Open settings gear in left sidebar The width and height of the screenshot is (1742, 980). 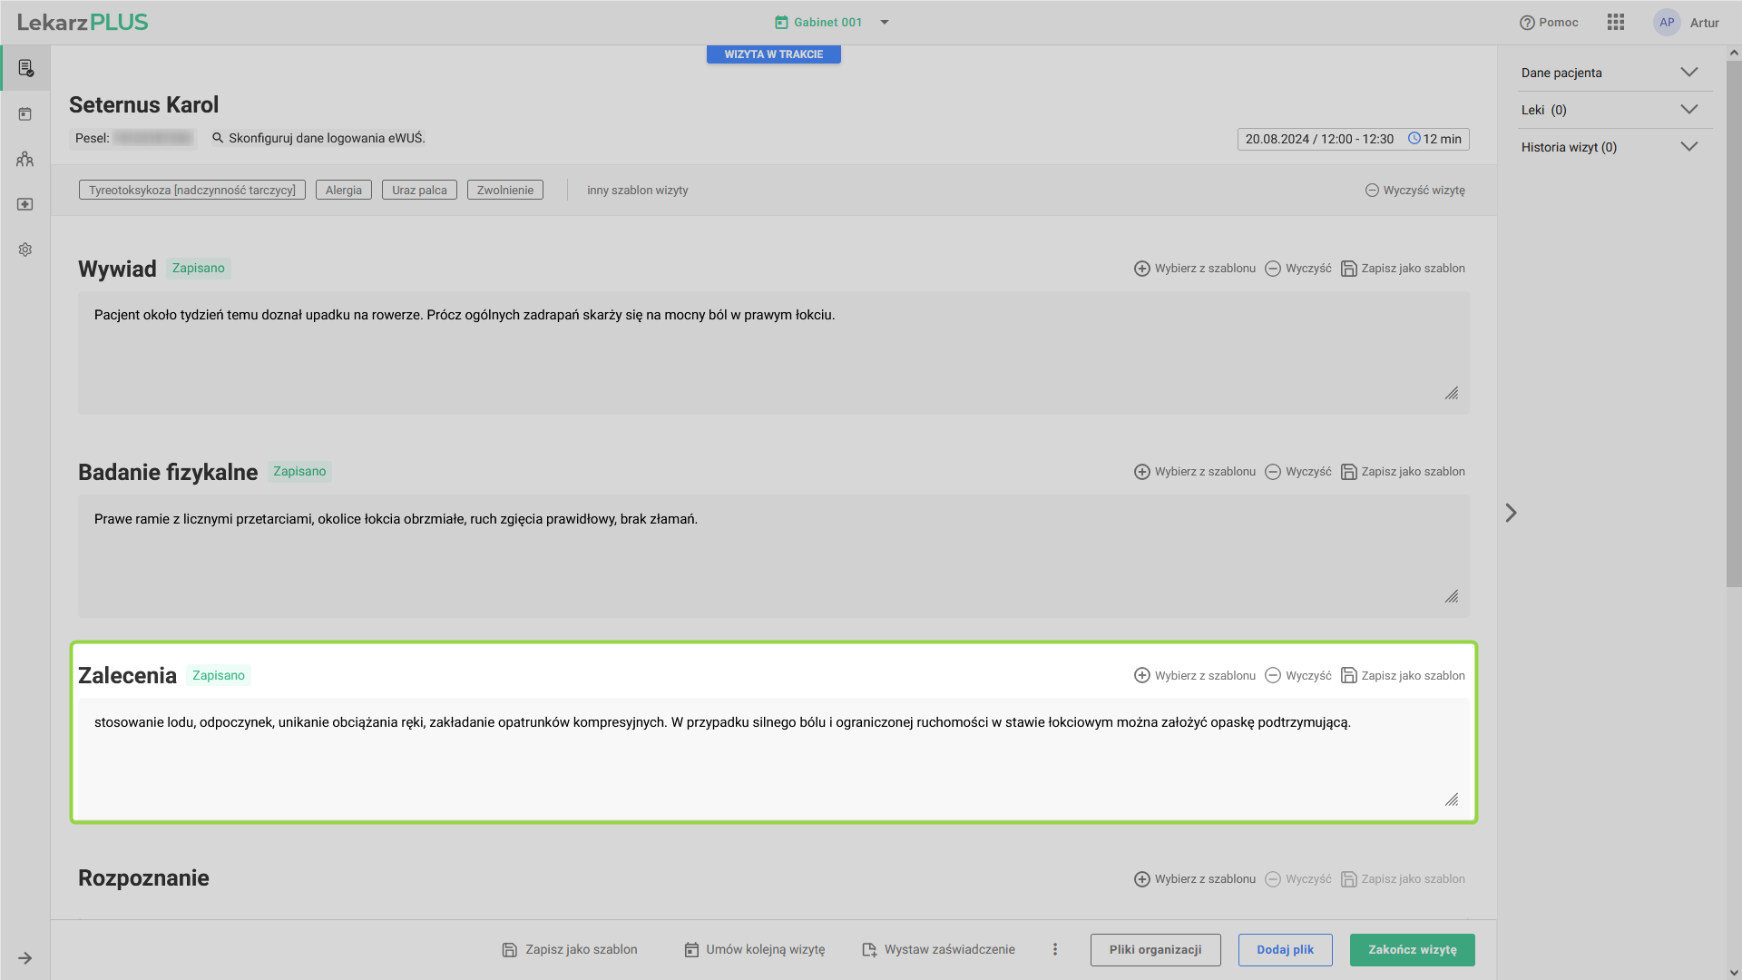pos(25,250)
